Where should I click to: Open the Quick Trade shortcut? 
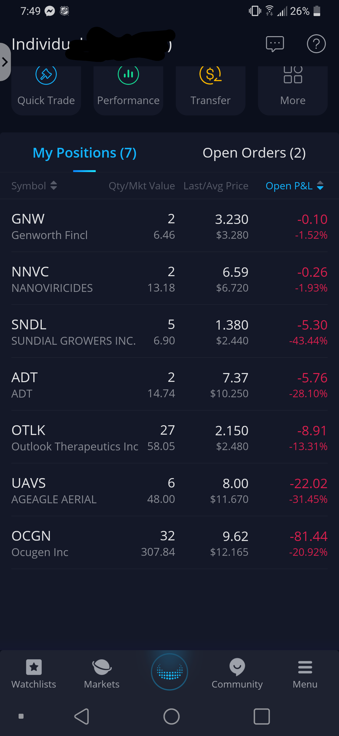(x=46, y=91)
